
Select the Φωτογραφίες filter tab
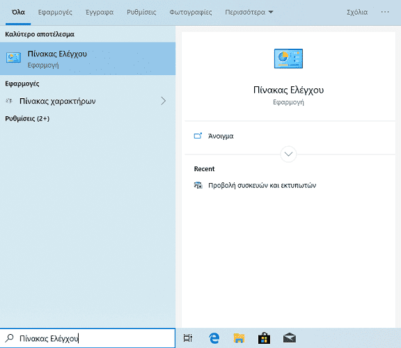coord(191,12)
